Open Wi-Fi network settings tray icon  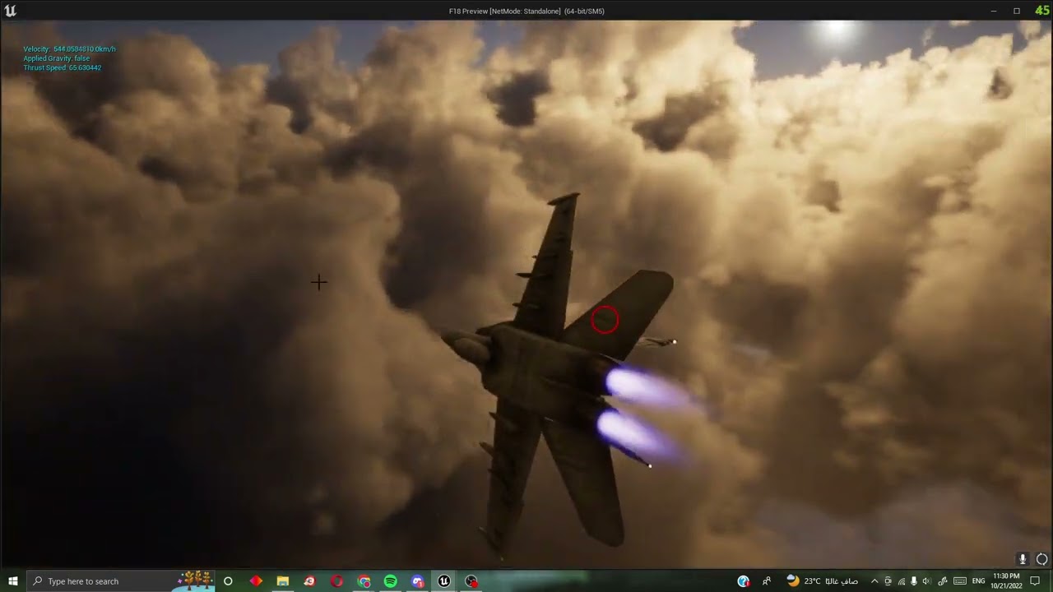901,581
